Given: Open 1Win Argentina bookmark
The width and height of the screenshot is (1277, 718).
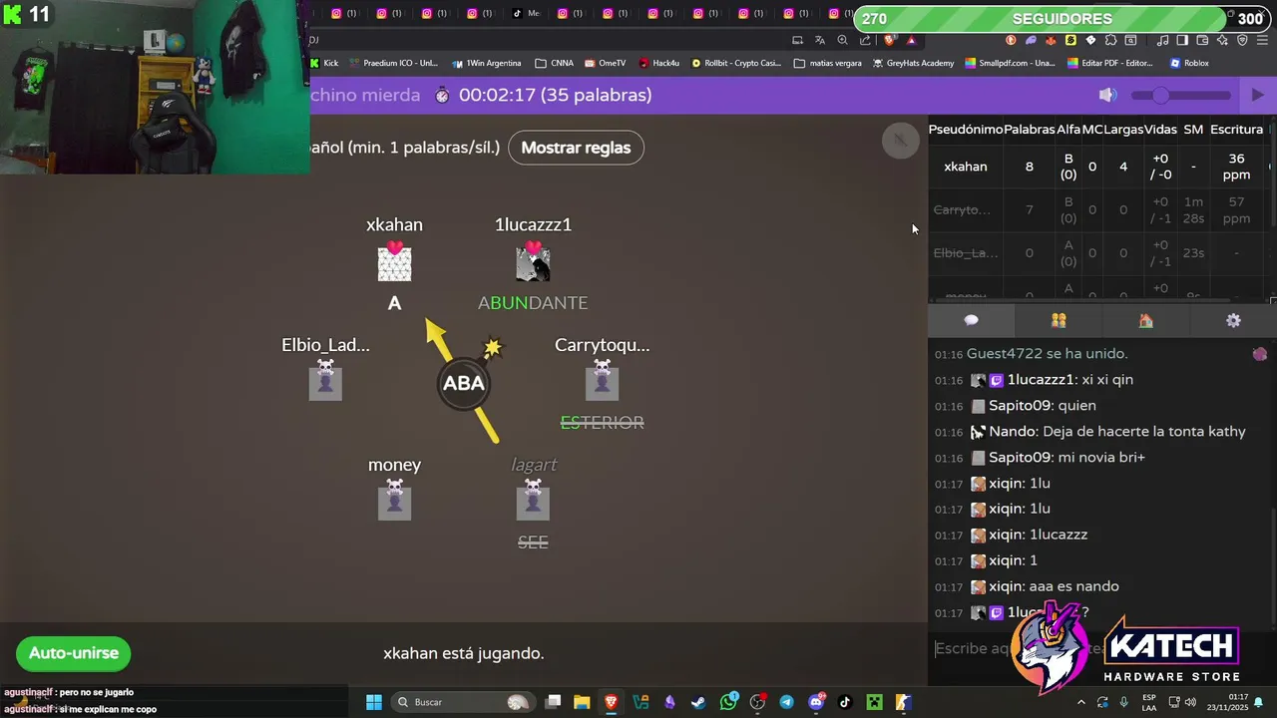Looking at the screenshot, I should coord(487,63).
